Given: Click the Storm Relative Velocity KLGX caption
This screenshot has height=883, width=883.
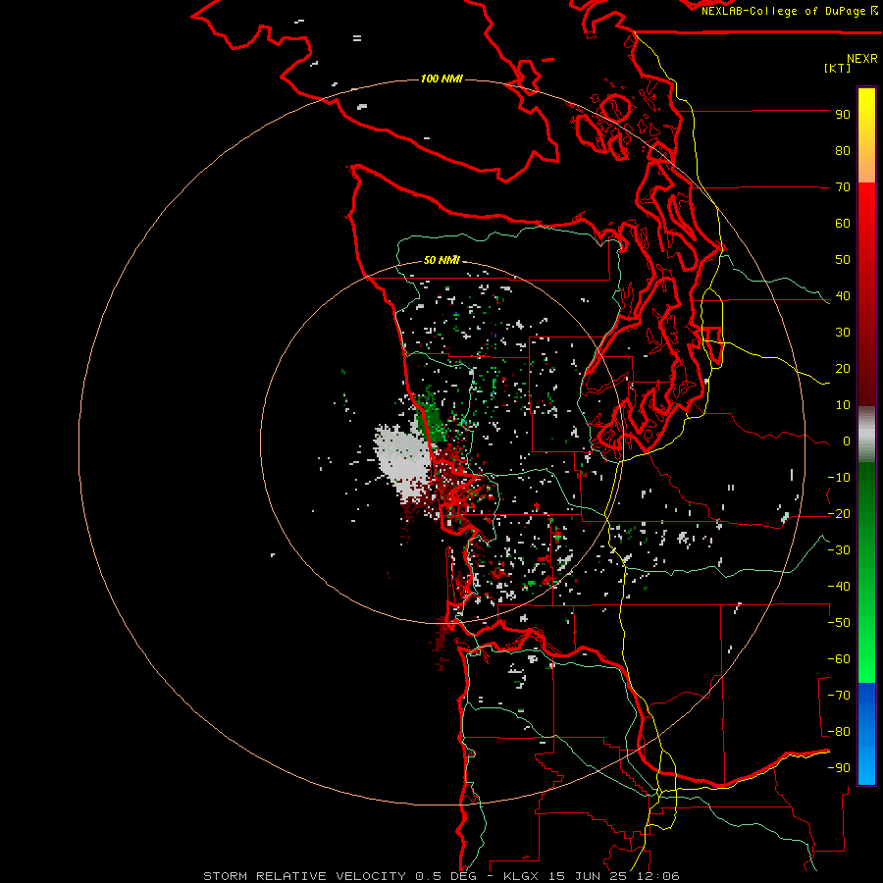Looking at the screenshot, I should point(441,876).
